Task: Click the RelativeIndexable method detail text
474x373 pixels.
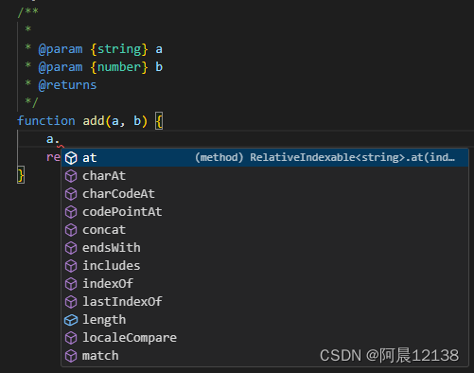Action: [x=325, y=157]
